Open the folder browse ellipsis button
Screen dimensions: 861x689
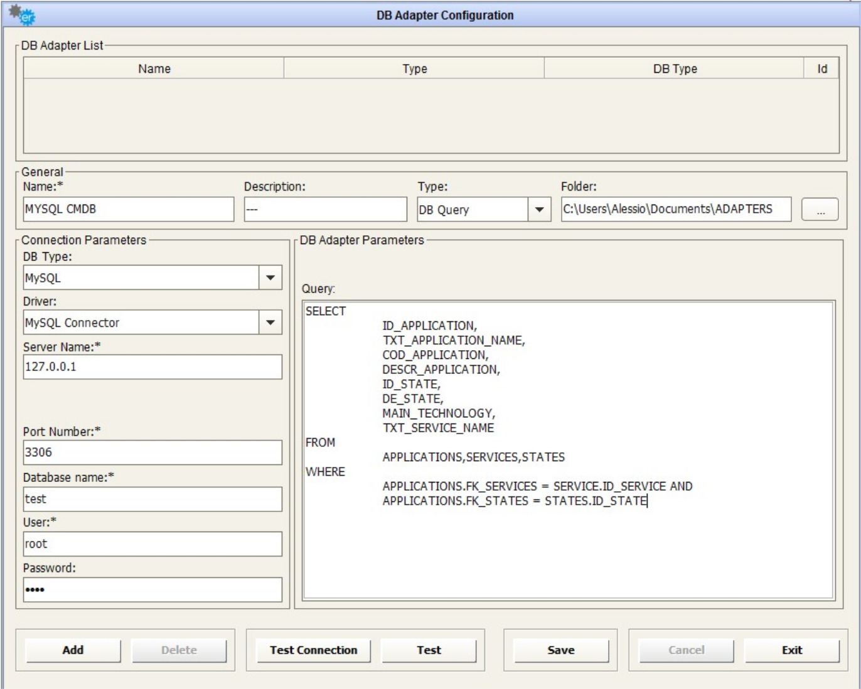(x=820, y=210)
